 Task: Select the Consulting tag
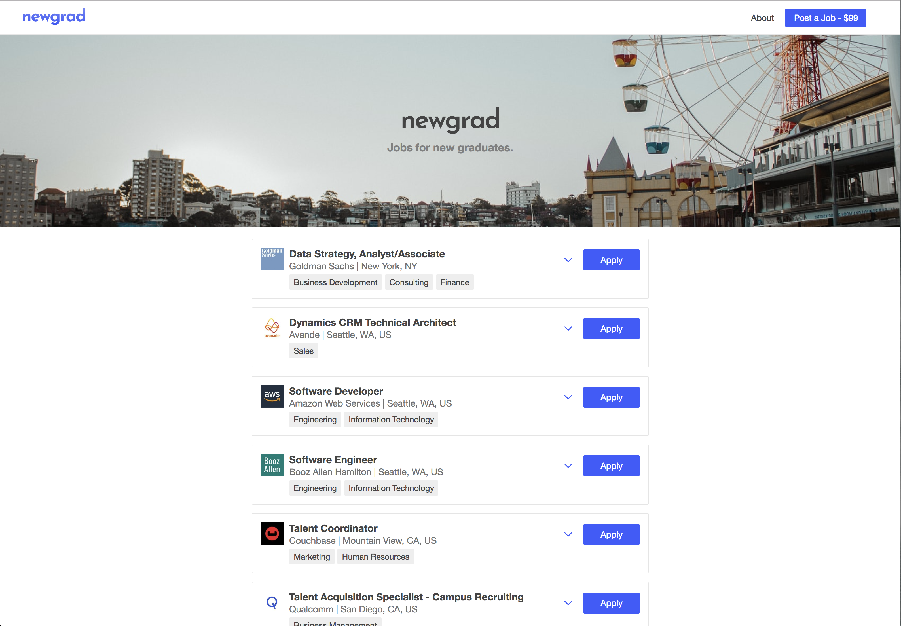point(409,282)
